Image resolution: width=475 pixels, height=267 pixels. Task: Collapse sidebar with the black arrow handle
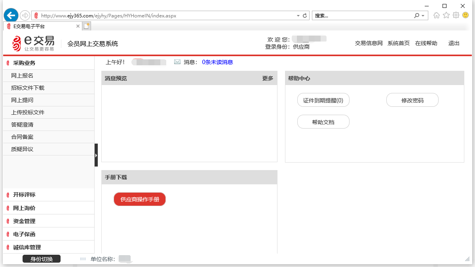pos(96,155)
